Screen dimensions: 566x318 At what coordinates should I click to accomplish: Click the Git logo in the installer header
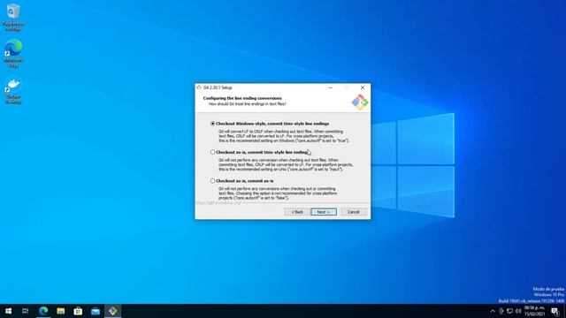360,102
